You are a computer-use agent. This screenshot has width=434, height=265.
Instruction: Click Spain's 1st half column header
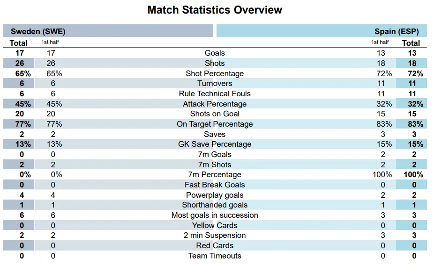(x=380, y=43)
